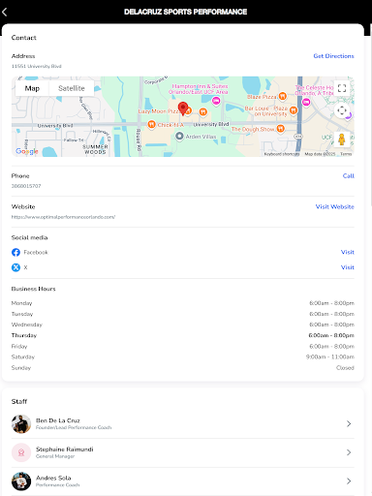The height and width of the screenshot is (496, 372).
Task: Open Google logo on the map
Action: pyautogui.click(x=27, y=151)
